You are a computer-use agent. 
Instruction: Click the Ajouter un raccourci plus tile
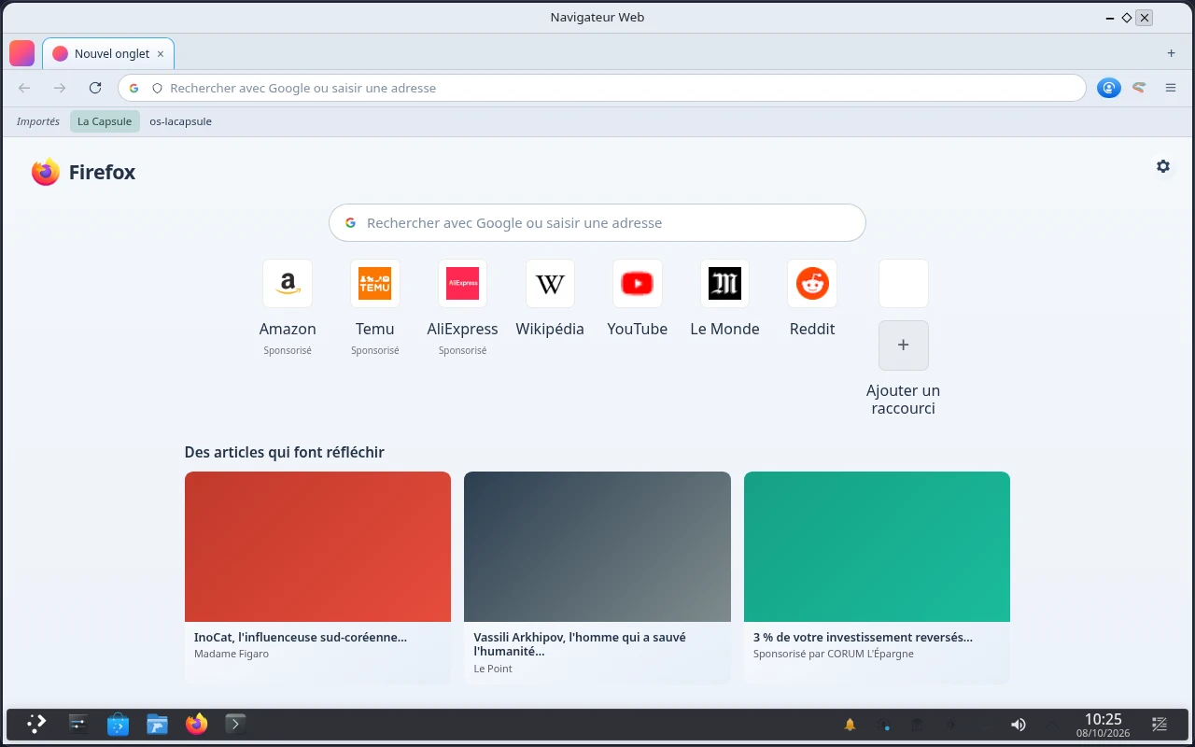coord(904,345)
